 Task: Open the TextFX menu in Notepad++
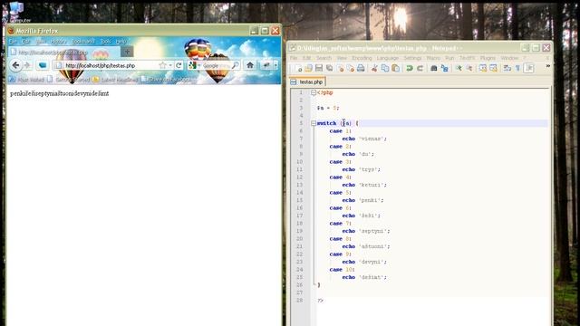[468, 58]
